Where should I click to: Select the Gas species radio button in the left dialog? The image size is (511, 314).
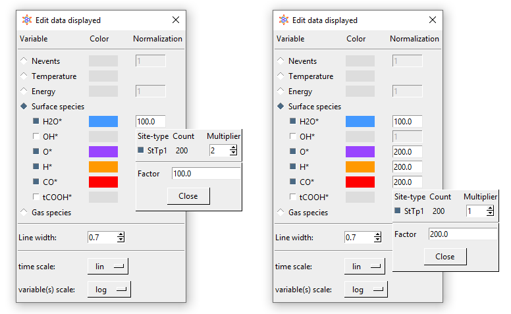click(24, 212)
